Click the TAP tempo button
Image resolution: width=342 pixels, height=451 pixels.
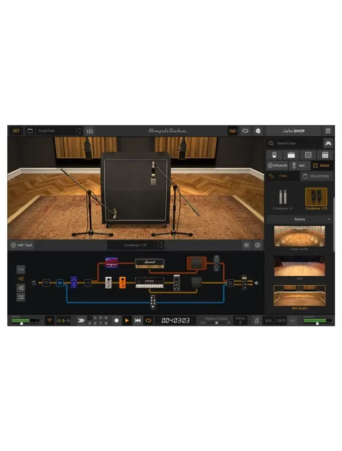click(x=292, y=320)
